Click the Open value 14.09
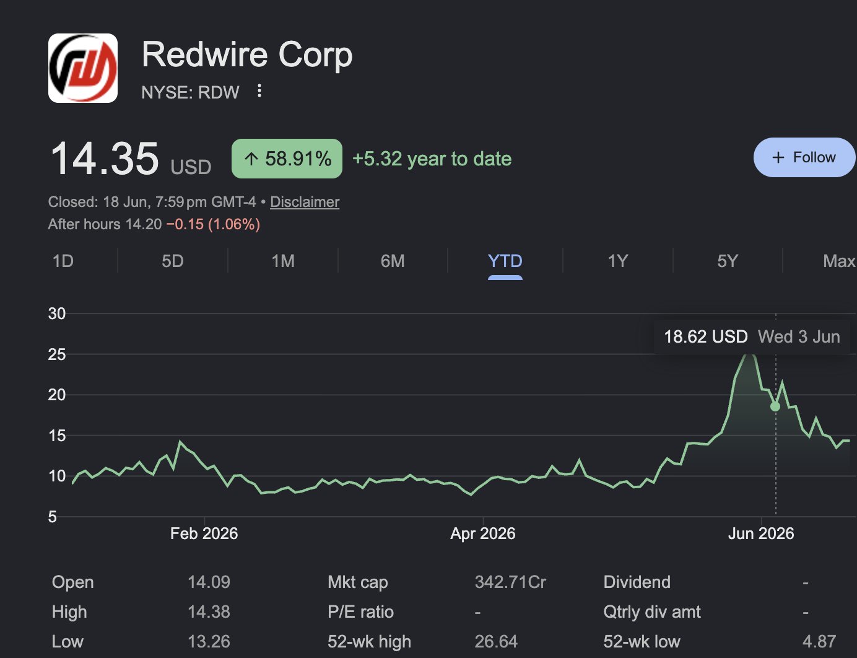 (209, 582)
